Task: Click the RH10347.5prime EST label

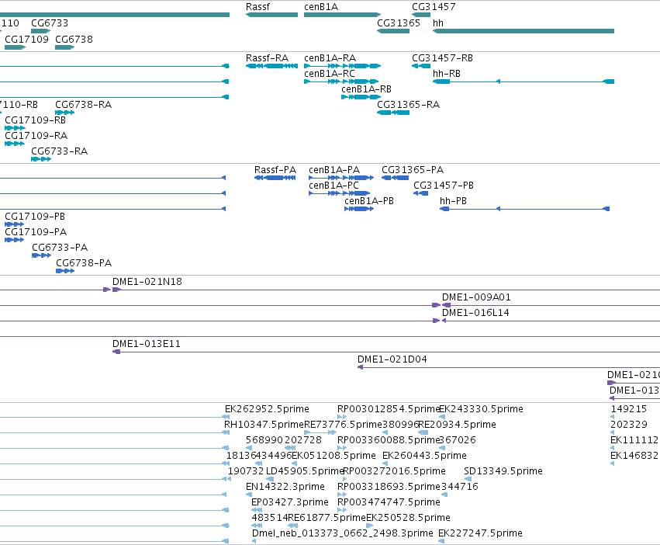Action: [264, 425]
